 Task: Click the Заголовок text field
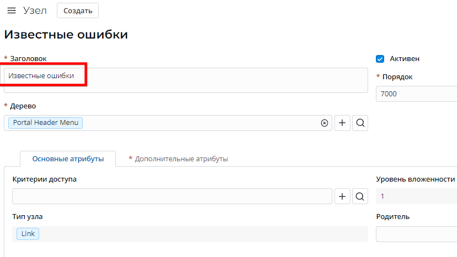pyautogui.click(x=186, y=80)
